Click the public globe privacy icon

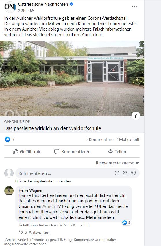click(x=32, y=10)
